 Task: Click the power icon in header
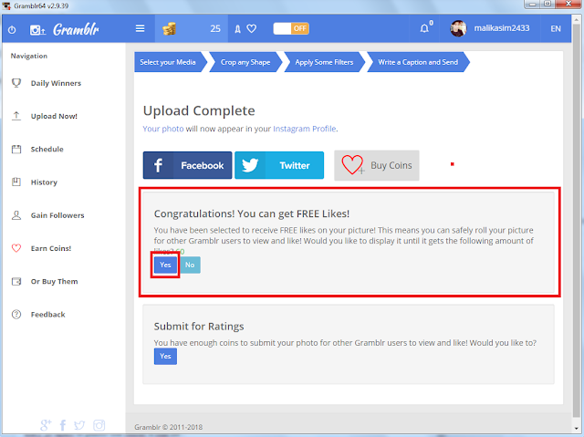coord(12,29)
